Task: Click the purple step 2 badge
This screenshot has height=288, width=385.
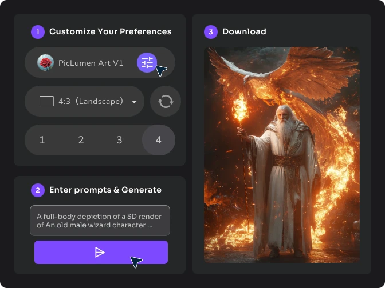Action: tap(37, 190)
